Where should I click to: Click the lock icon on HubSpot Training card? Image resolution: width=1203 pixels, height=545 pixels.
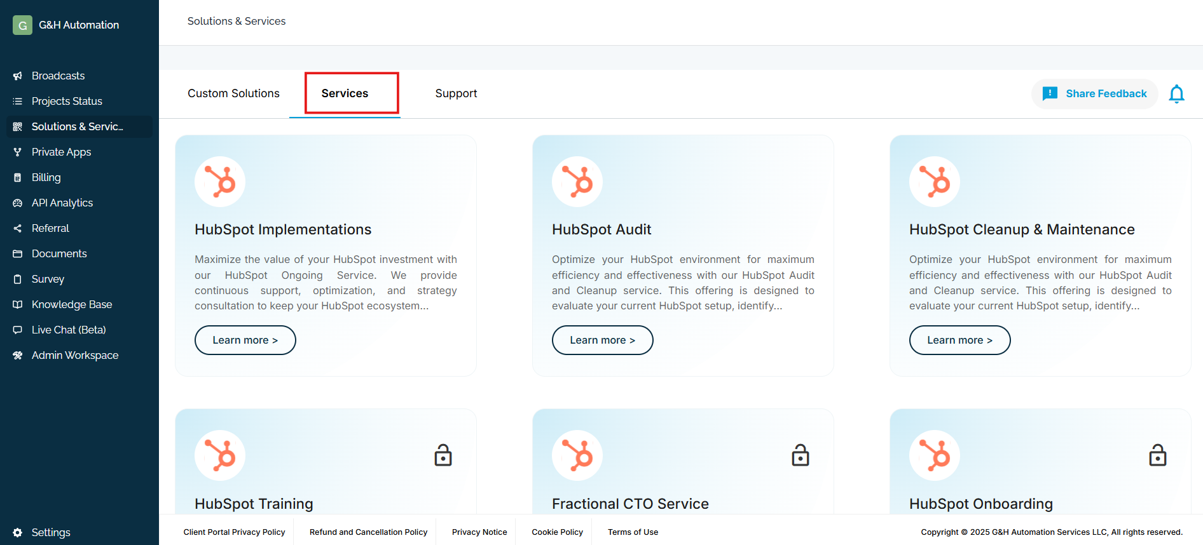point(443,455)
